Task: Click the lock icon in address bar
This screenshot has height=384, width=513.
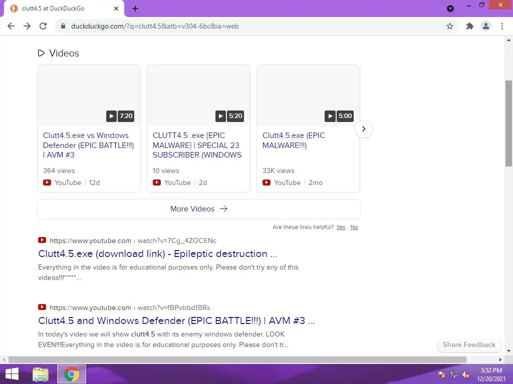Action: [63, 26]
